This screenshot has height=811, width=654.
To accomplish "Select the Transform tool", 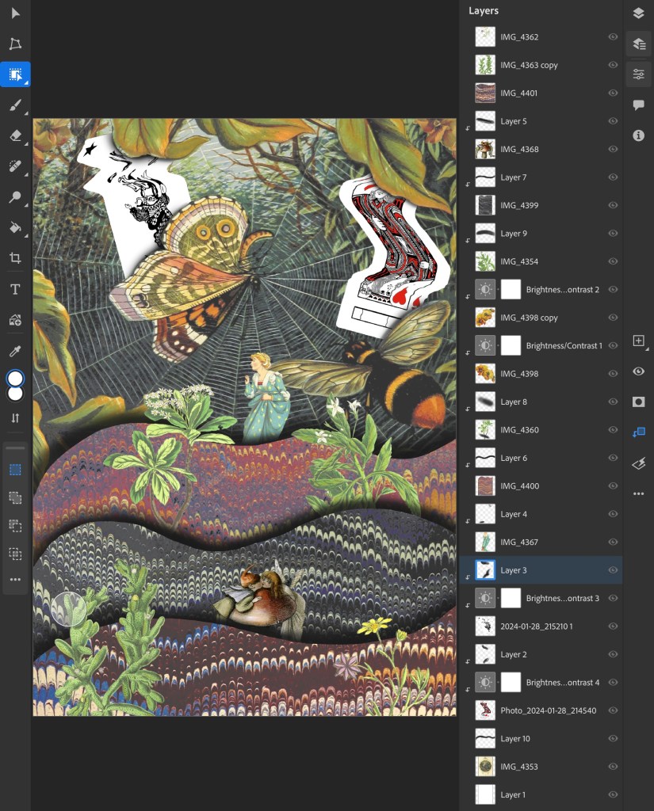I will click(x=15, y=44).
